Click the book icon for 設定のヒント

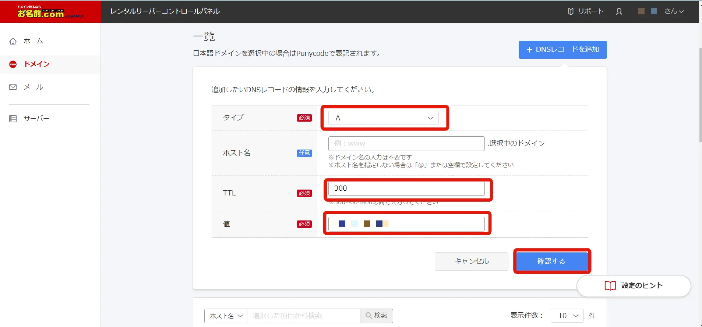click(610, 285)
